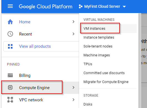Image resolution: width=147 pixels, height=108 pixels.
Task: Open the MyFirst Cloud Server project dropdown
Action: pyautogui.click(x=102, y=6)
